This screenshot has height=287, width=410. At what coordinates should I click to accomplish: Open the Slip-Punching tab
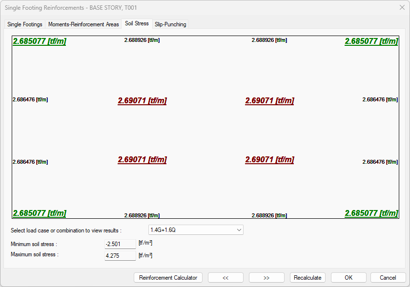pos(170,24)
